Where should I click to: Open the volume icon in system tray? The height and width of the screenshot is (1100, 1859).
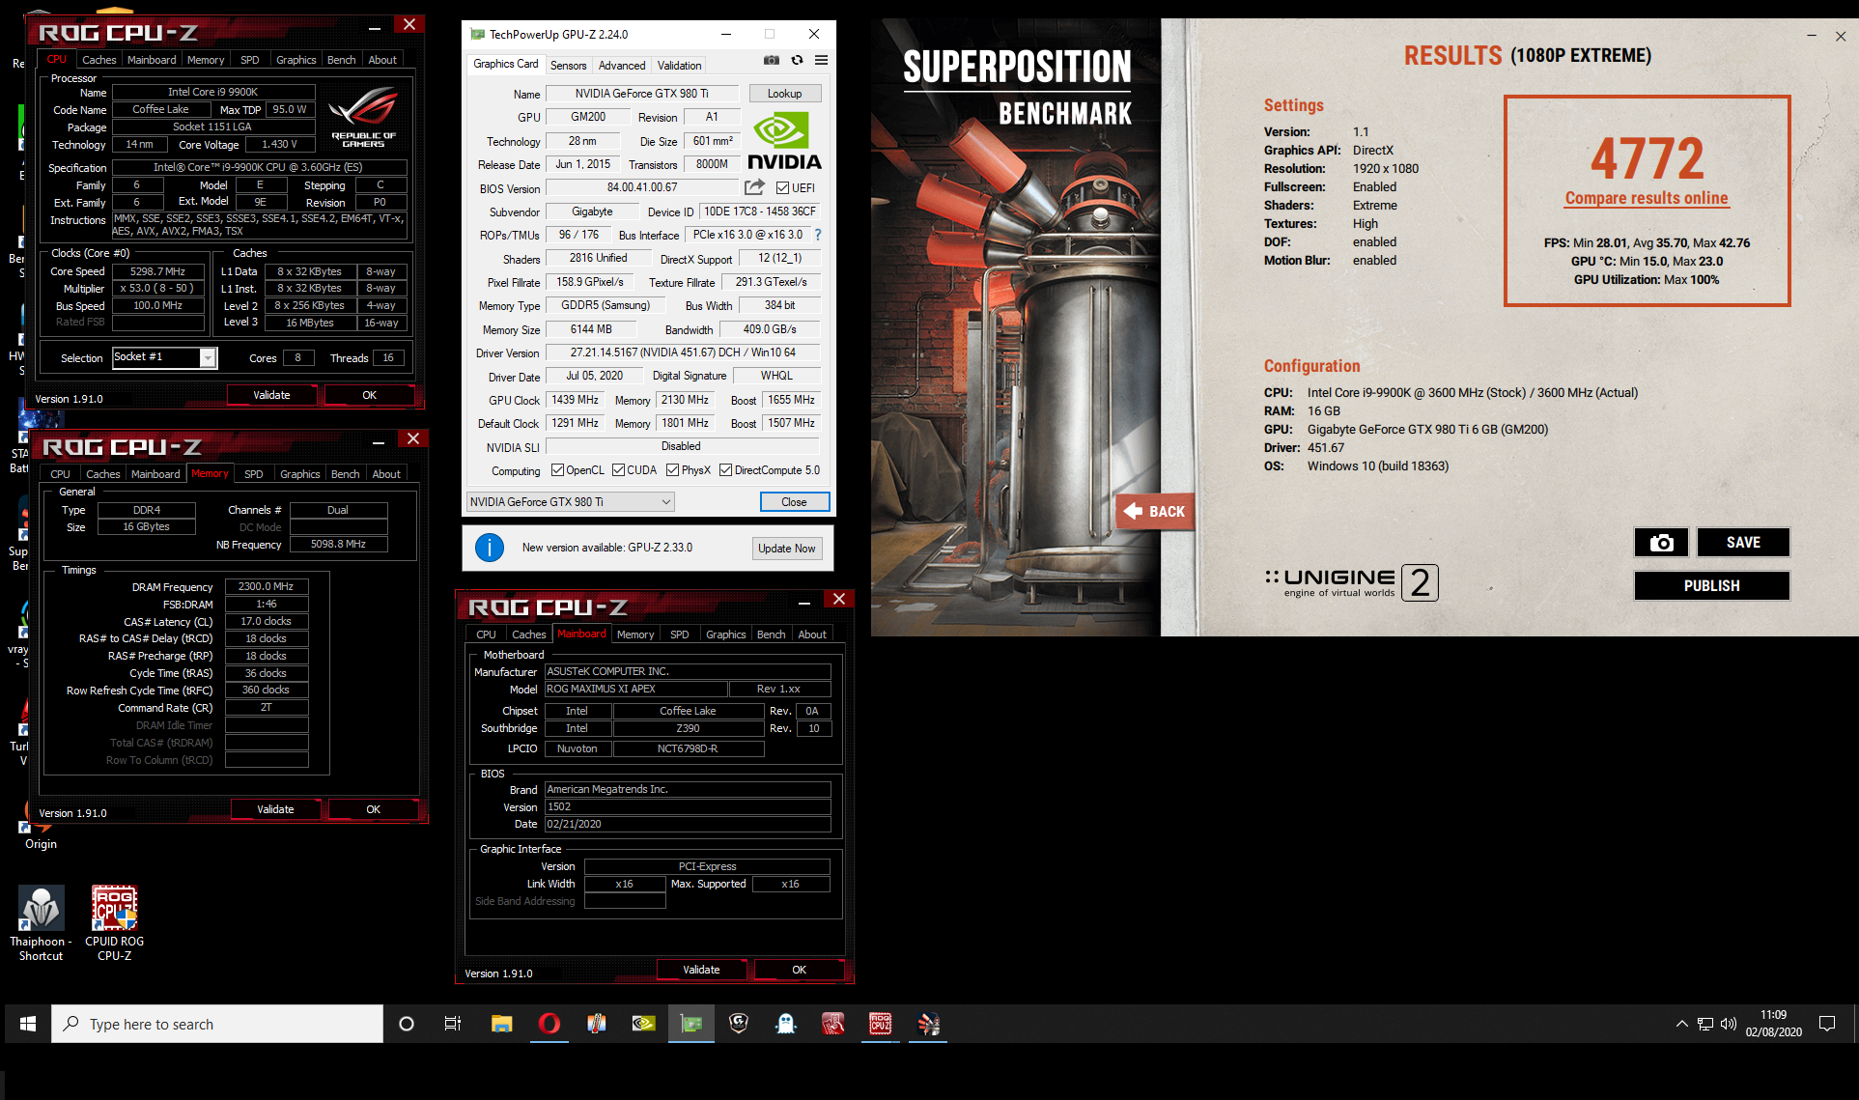pos(1729,1024)
